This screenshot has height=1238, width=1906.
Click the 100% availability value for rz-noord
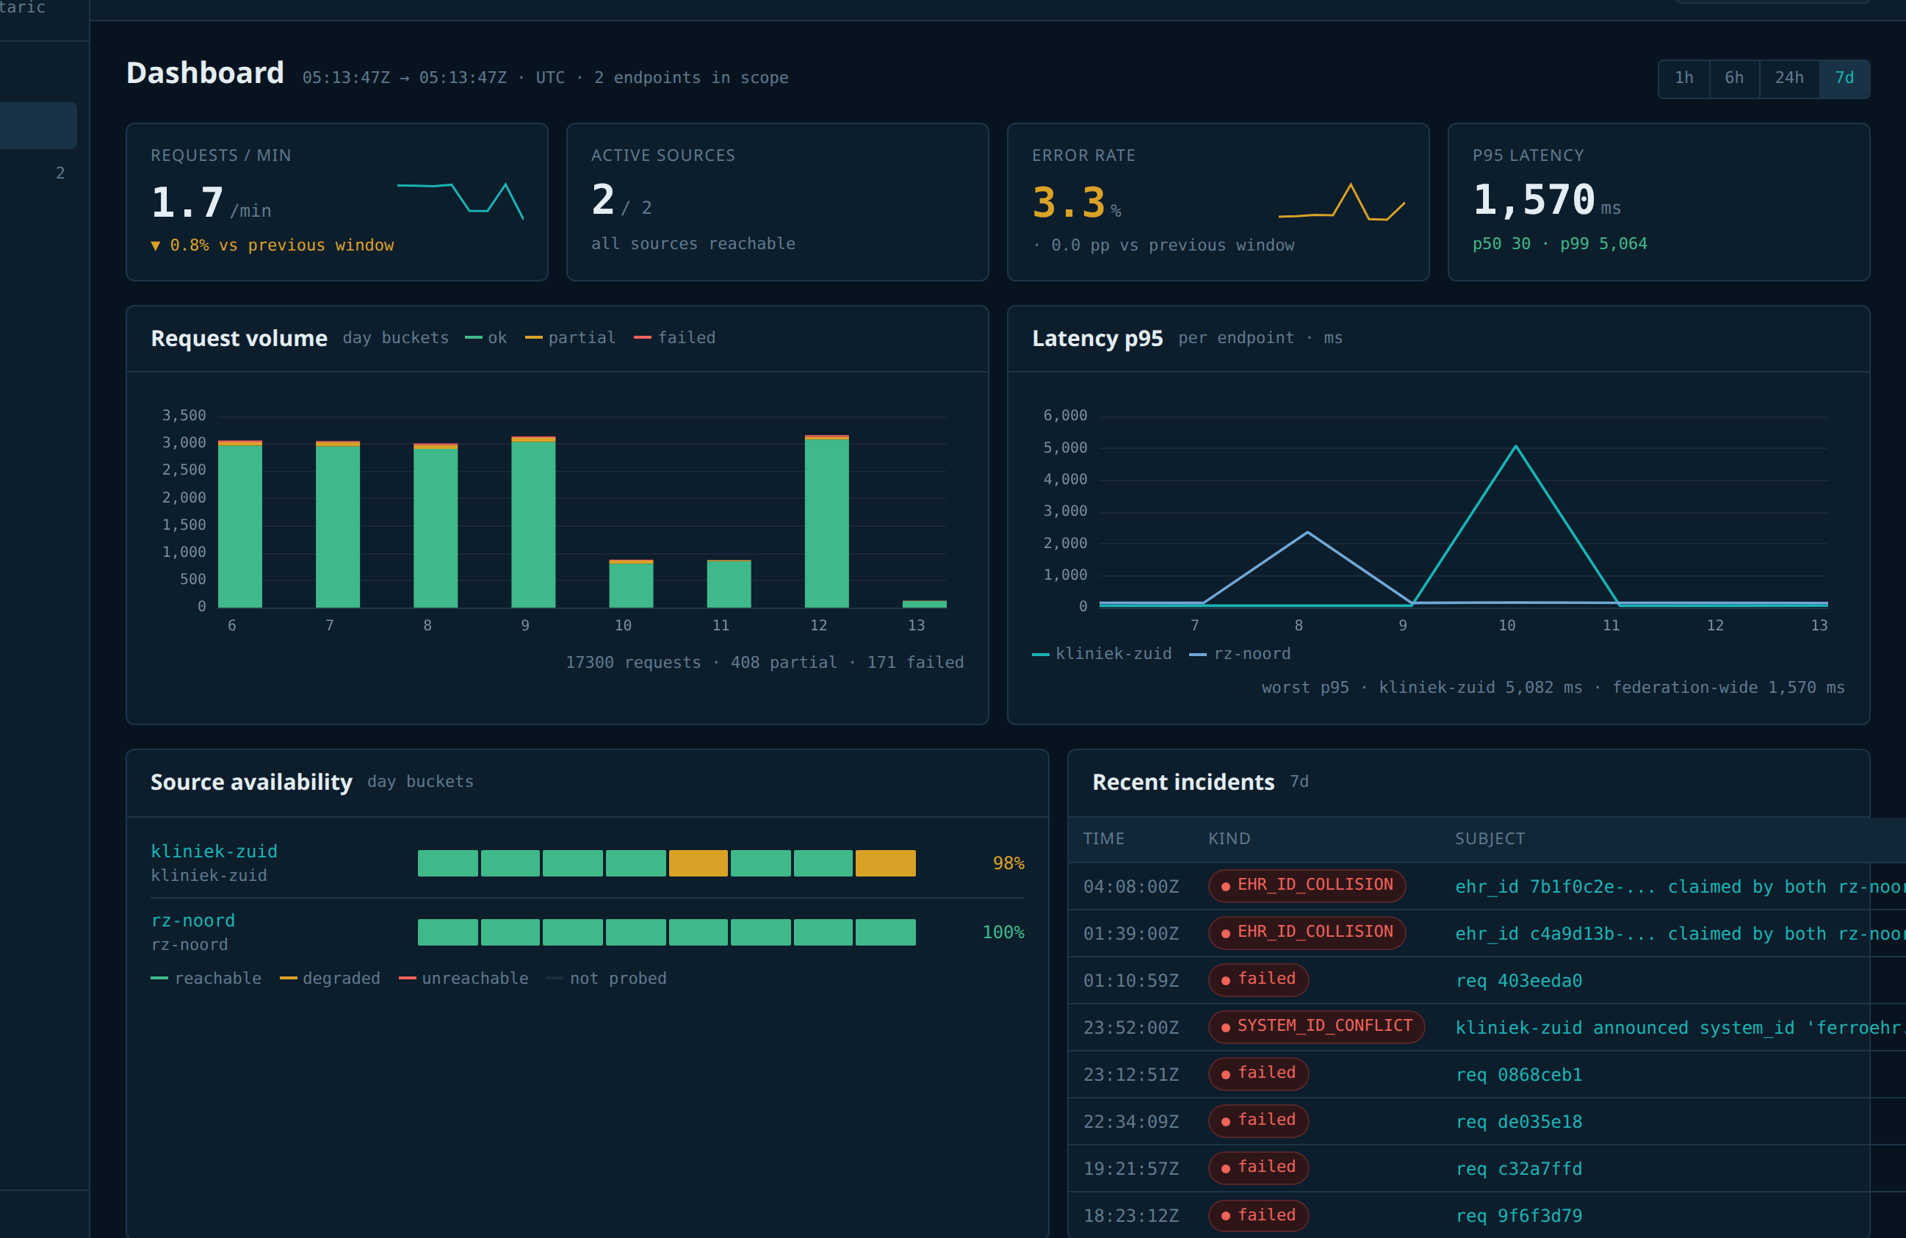tap(1003, 932)
